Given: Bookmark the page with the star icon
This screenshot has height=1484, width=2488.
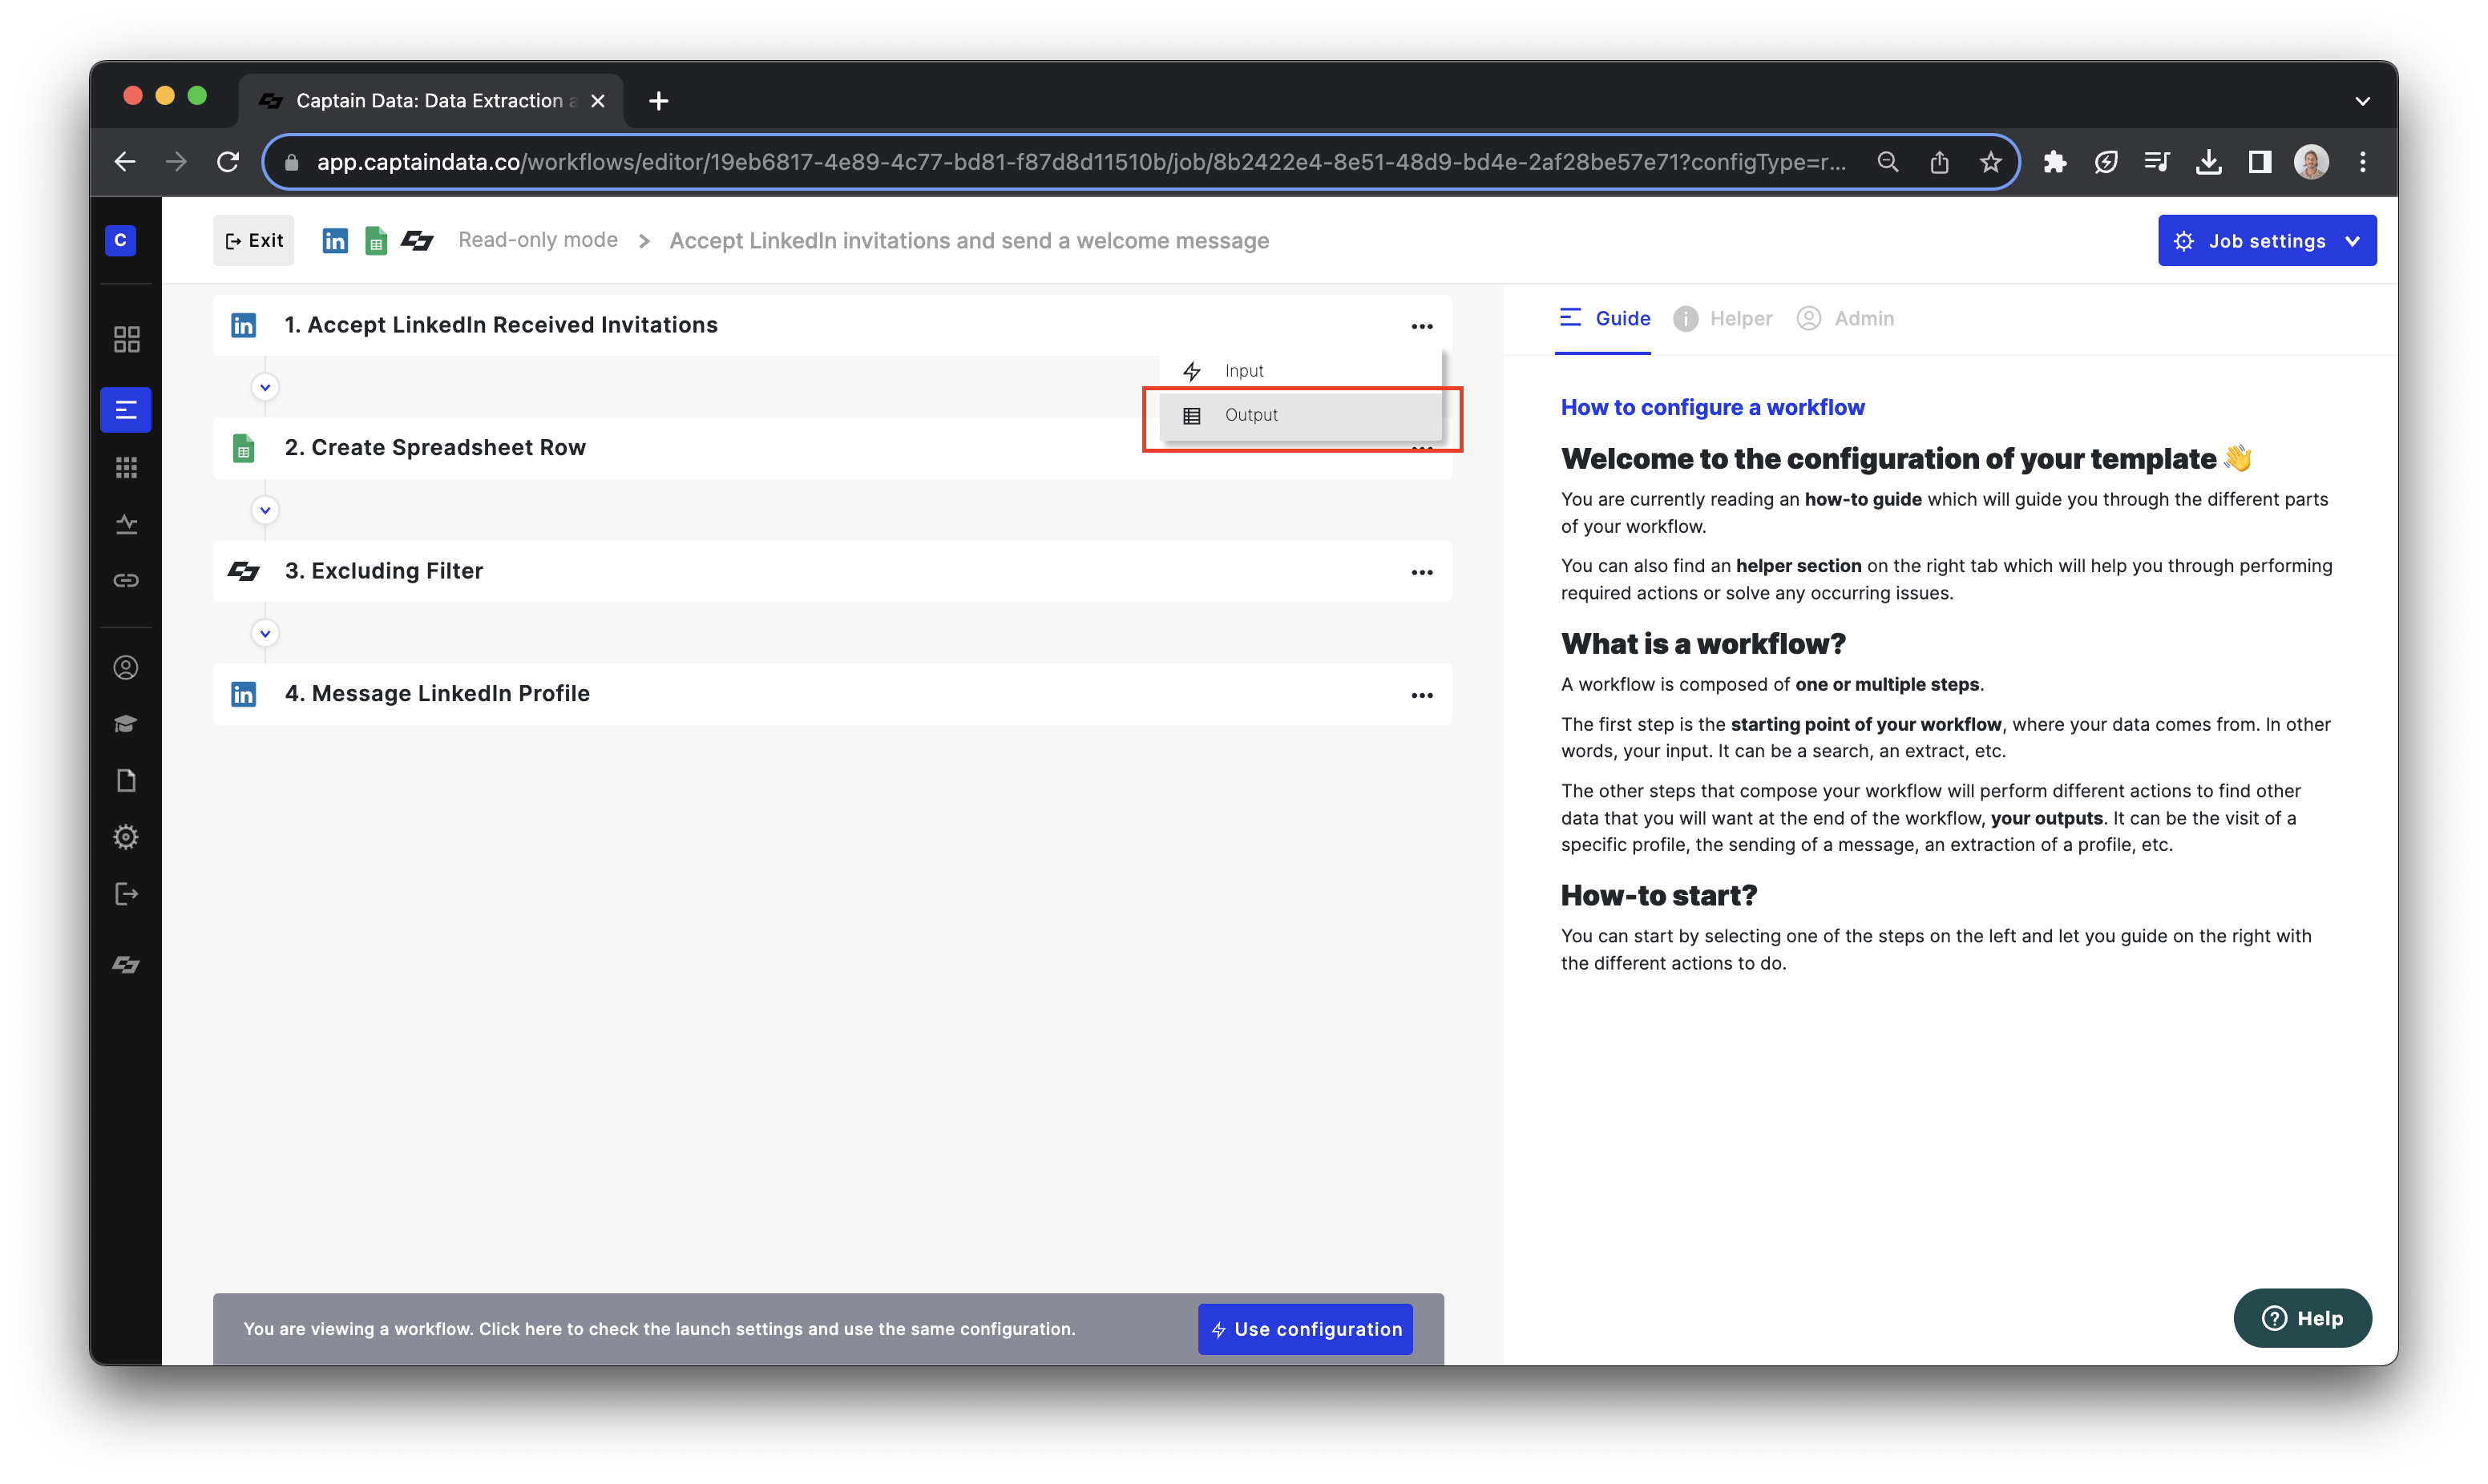Looking at the screenshot, I should [x=1990, y=161].
